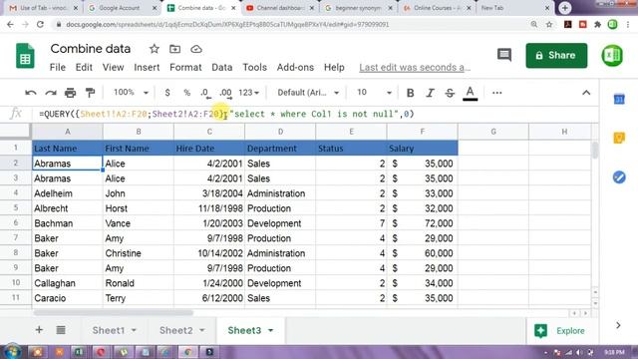Viewport: 638px width, 359px height.
Task: Toggle bold formatting
Action: pos(410,93)
